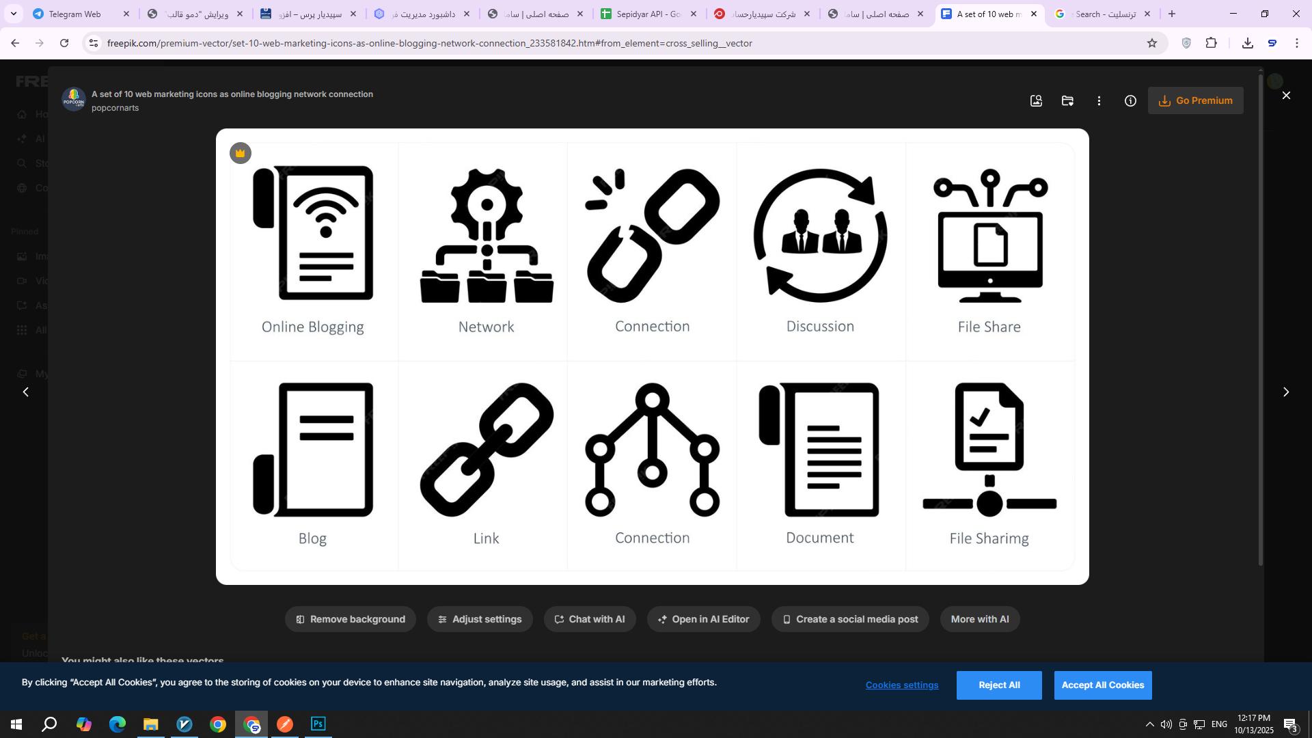Click the find similar images icon
Image resolution: width=1312 pixels, height=738 pixels.
point(1036,101)
